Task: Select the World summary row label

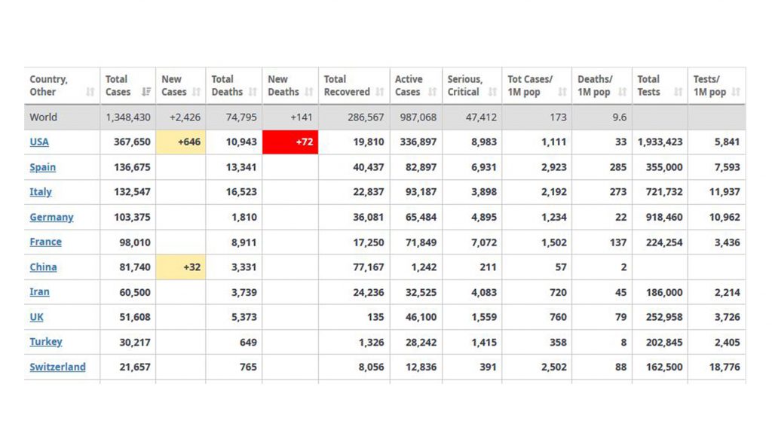Action: (44, 117)
